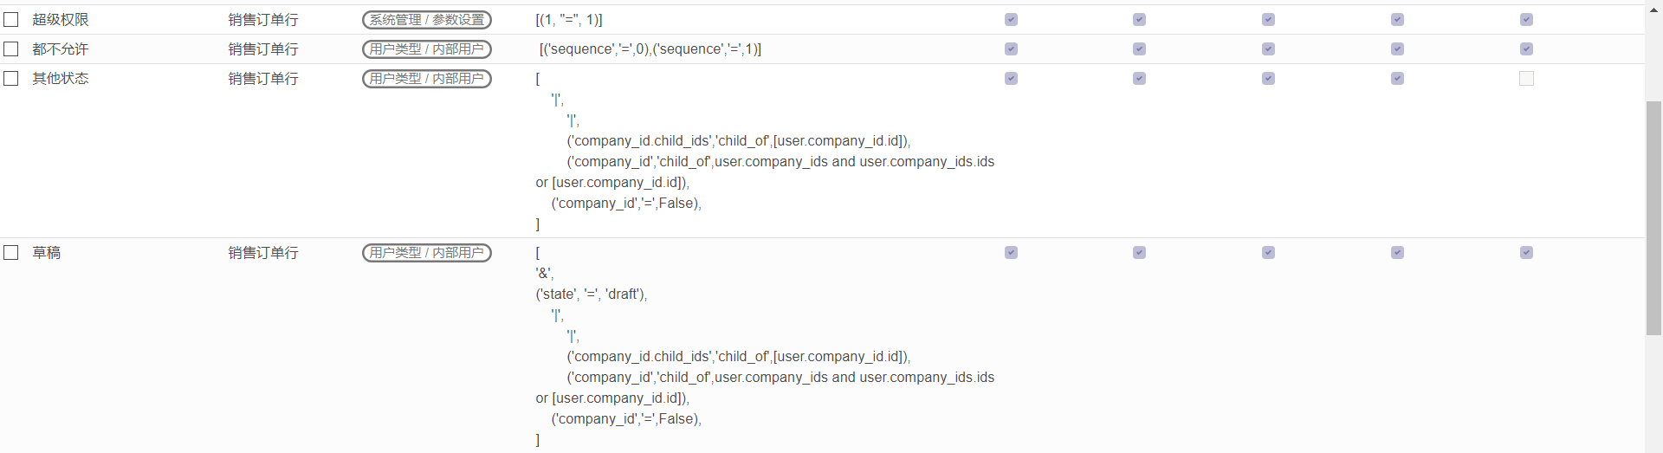Open the 其他状态 record rule
Image resolution: width=1663 pixels, height=453 pixels.
point(61,79)
